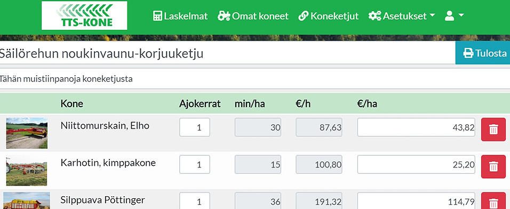
Task: Expand the Asetukset dropdown
Action: [x=401, y=16]
